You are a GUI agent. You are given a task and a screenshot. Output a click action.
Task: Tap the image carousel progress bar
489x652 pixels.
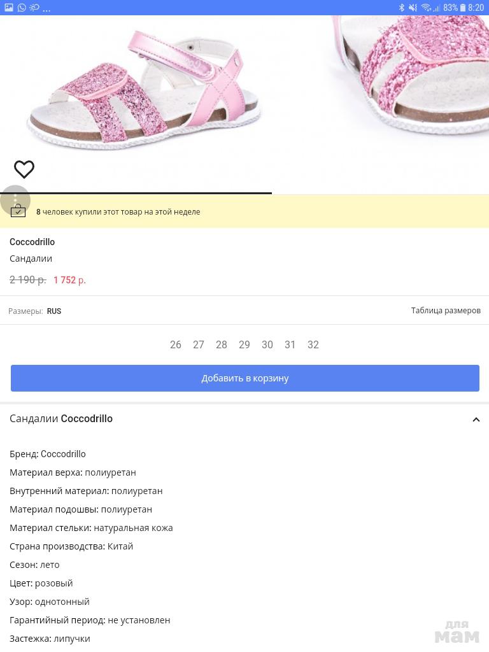[136, 192]
